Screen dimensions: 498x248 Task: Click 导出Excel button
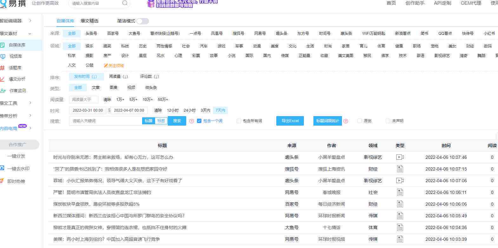coord(290,121)
